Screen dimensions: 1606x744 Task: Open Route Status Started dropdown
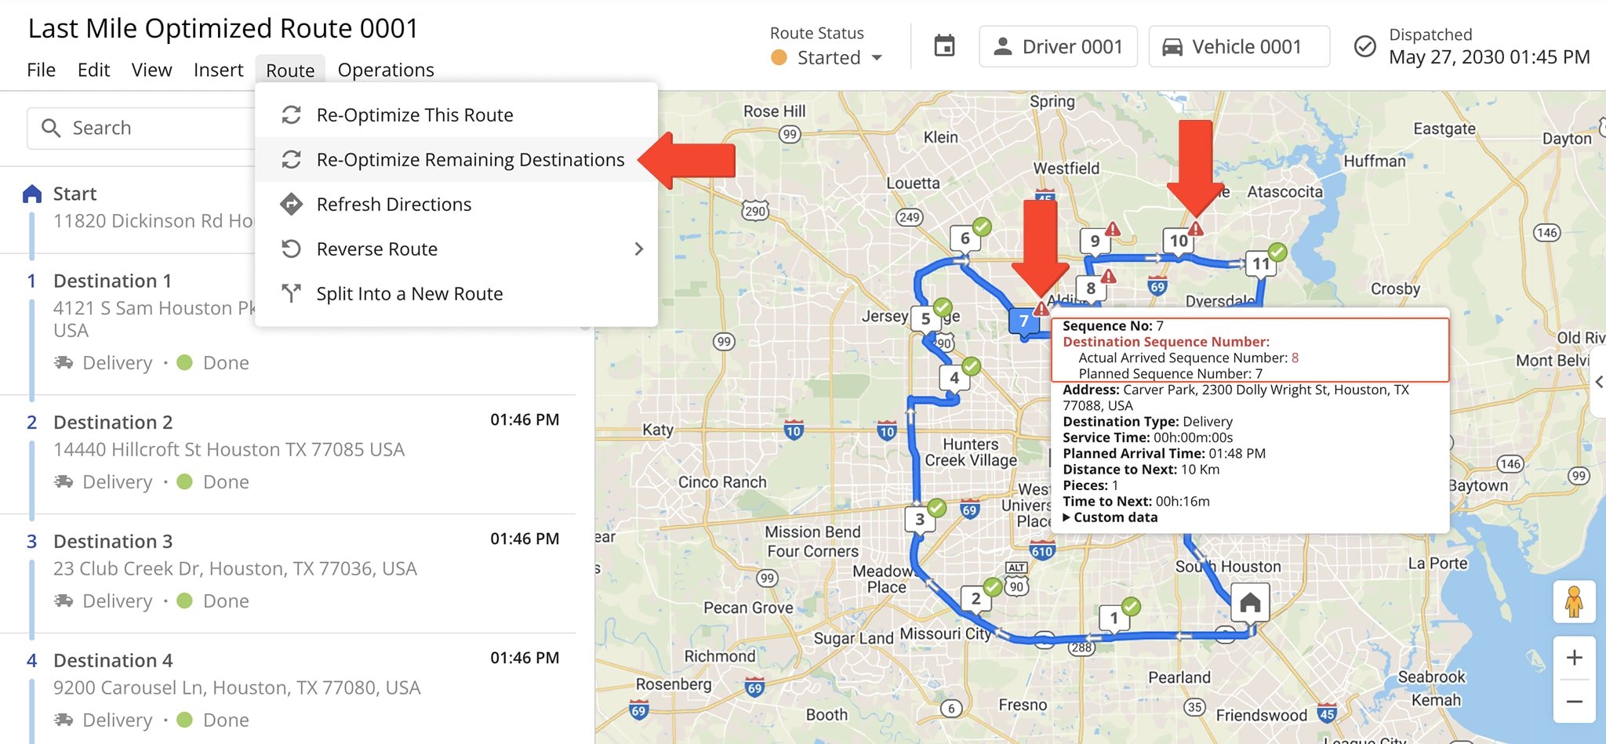827,58
